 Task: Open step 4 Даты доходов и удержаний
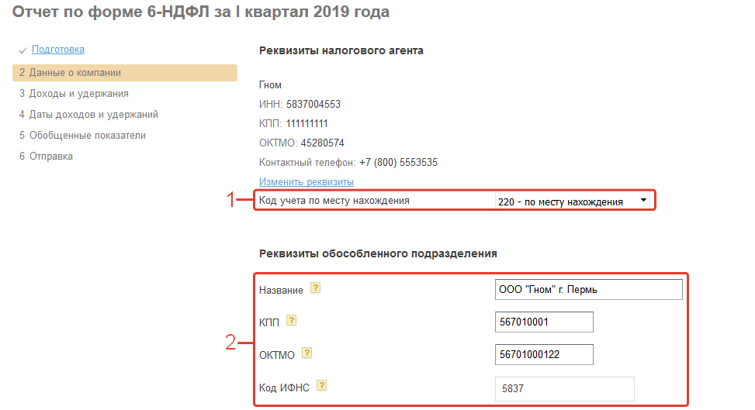[x=88, y=115]
